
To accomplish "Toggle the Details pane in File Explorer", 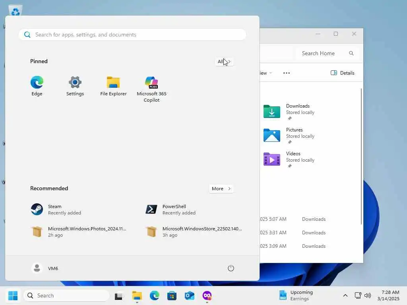I will coord(342,73).
